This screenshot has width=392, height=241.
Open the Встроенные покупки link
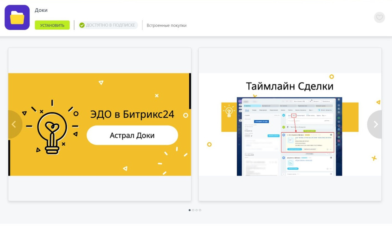pos(166,25)
